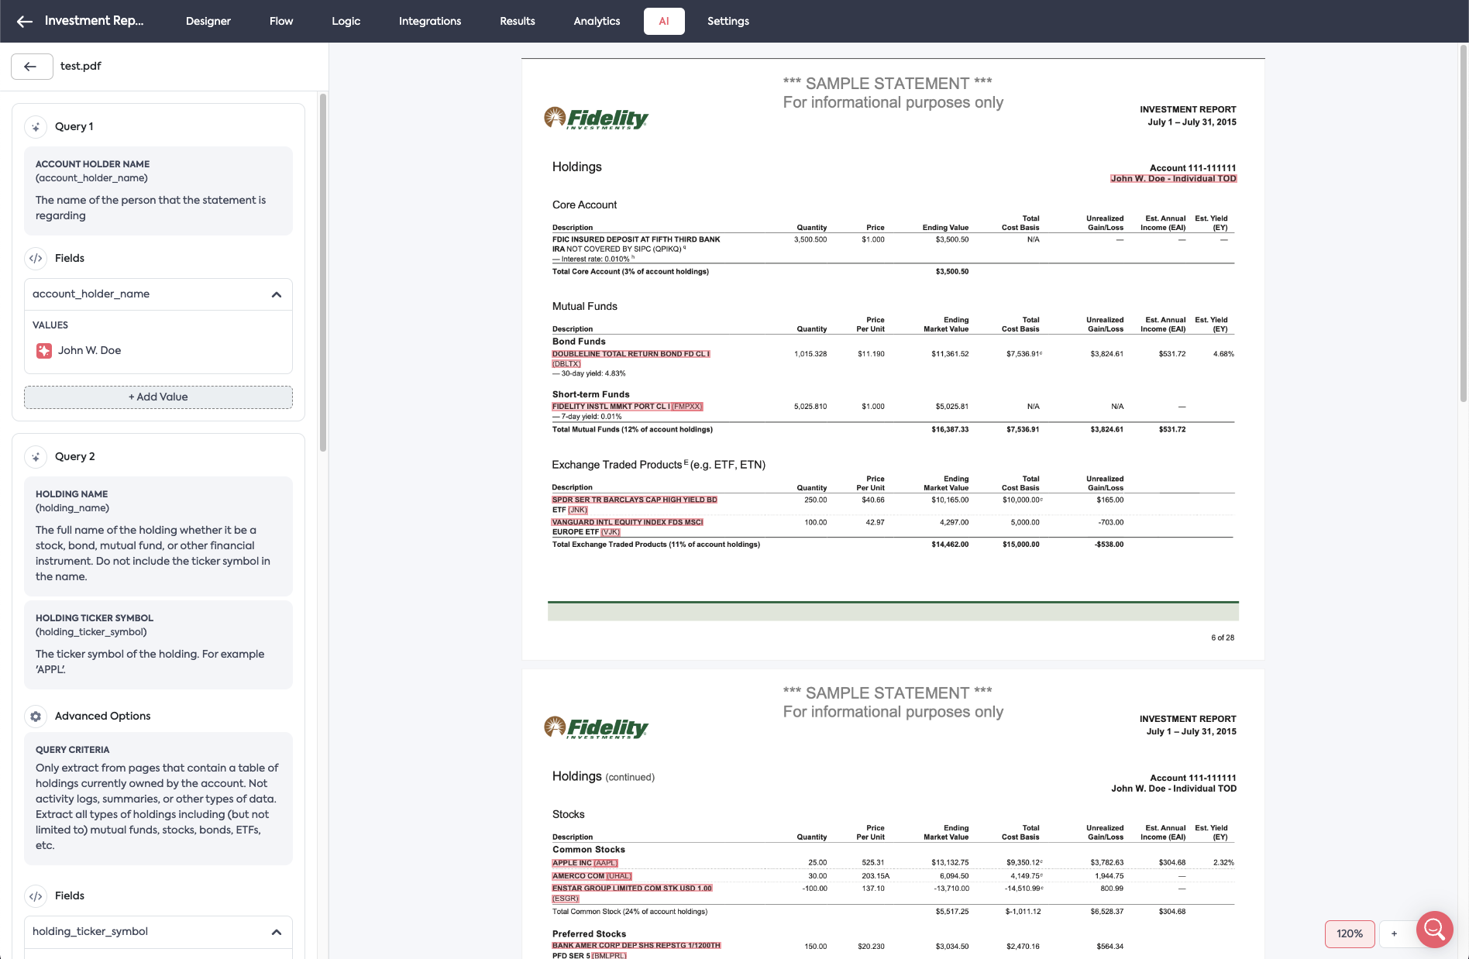1469x959 pixels.
Task: Collapse the holding_ticker_symbol field
Action: click(277, 932)
